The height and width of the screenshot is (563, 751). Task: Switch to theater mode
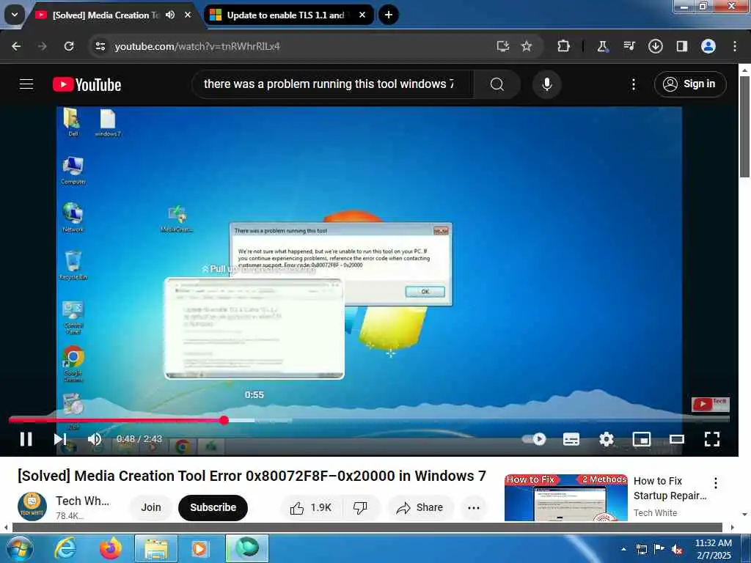click(676, 439)
